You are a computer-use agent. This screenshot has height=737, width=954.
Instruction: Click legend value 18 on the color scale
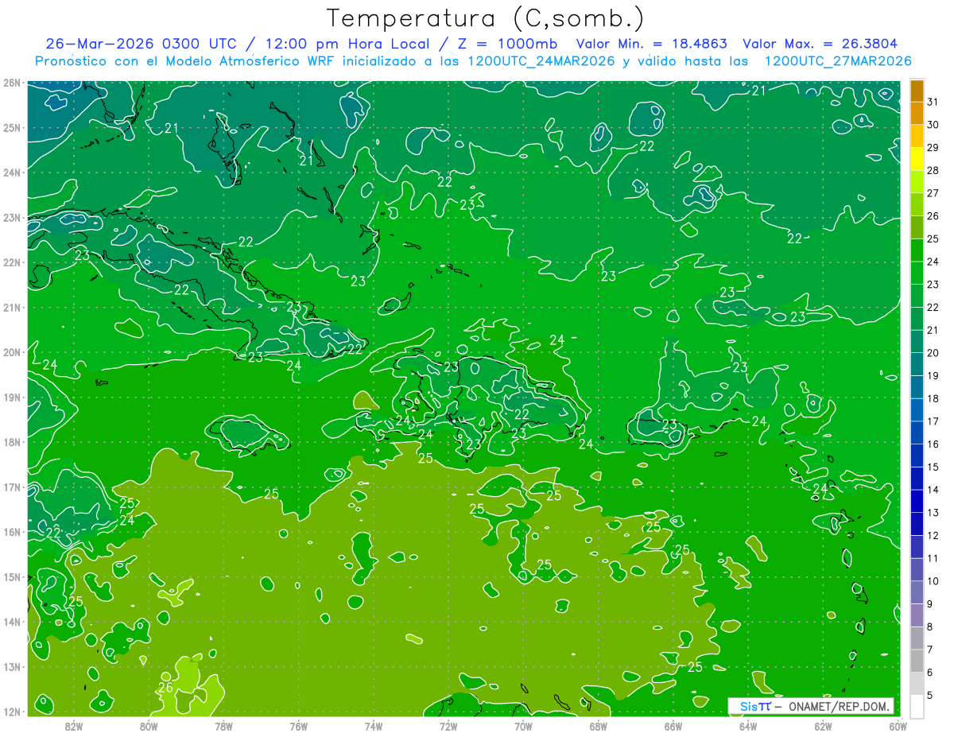pos(933,398)
